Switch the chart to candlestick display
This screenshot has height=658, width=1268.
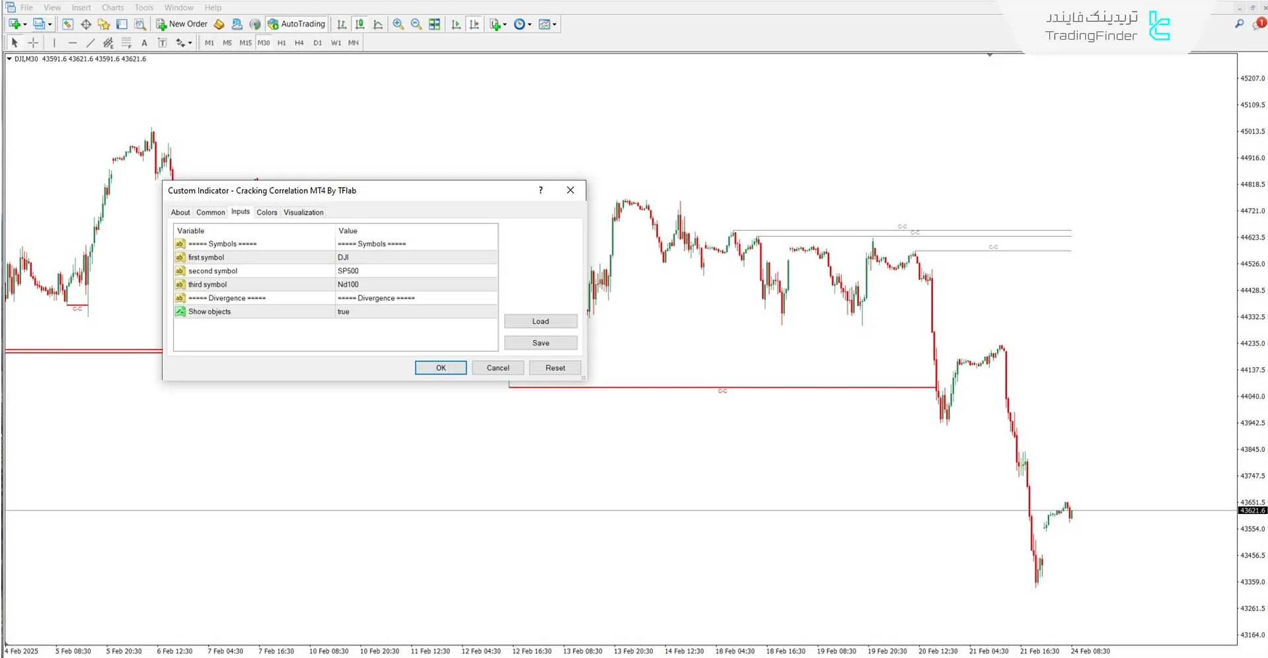pyautogui.click(x=359, y=24)
